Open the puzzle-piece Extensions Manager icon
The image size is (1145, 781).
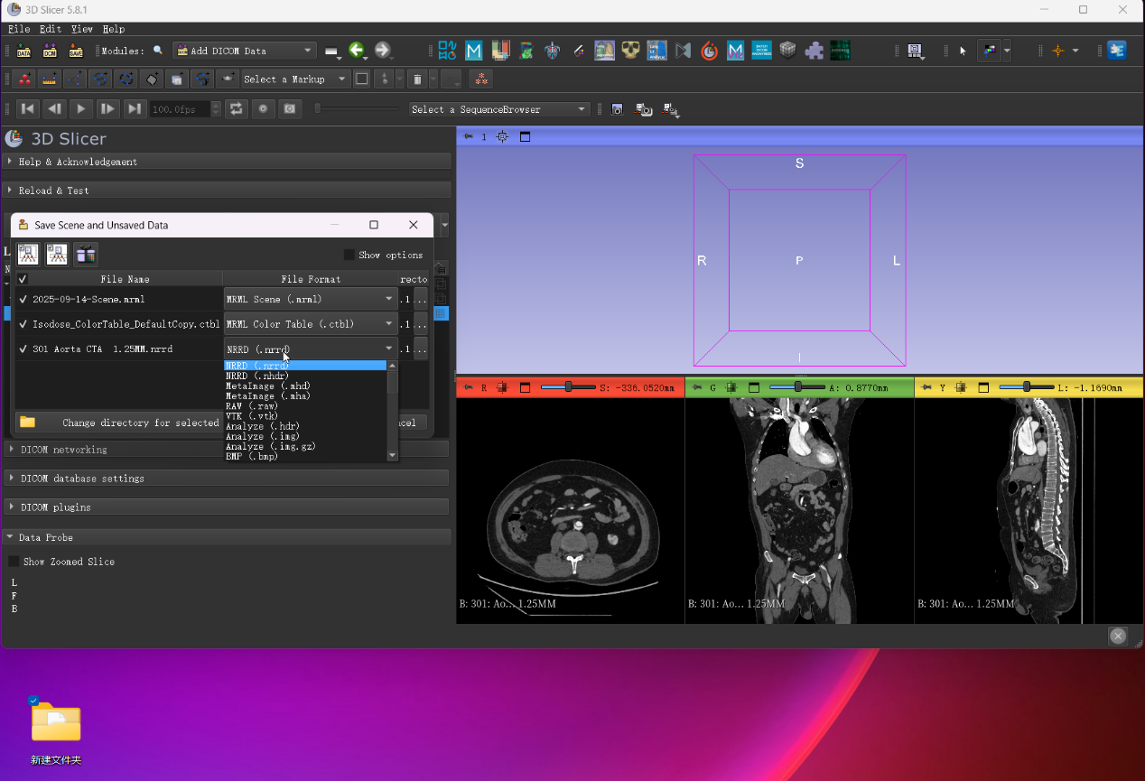(814, 51)
